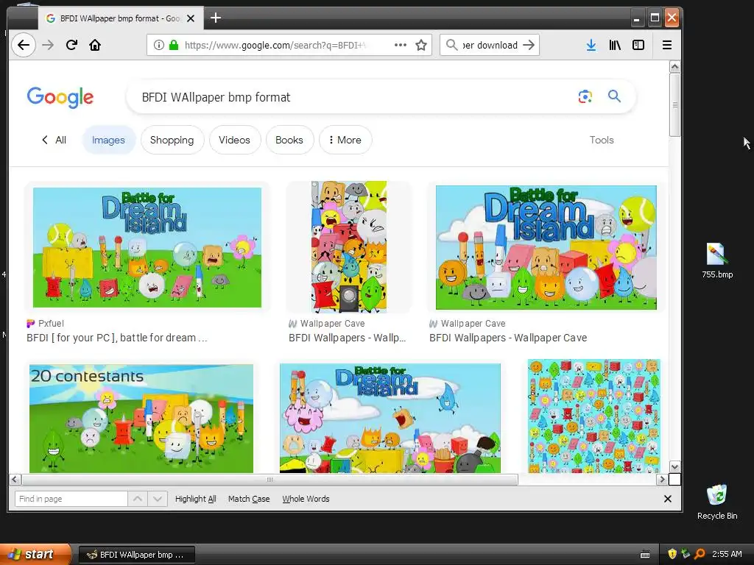
Task: Open the flying characters Dream Island thumbnail
Action: (390, 419)
